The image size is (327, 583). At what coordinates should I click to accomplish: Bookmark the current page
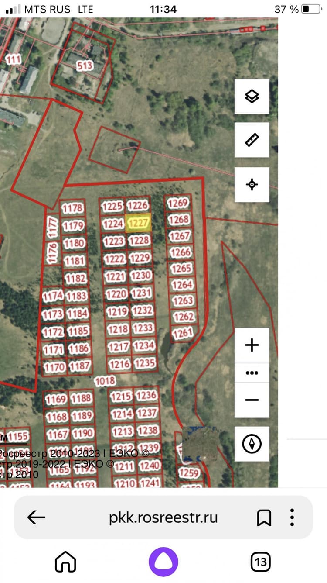tap(264, 518)
